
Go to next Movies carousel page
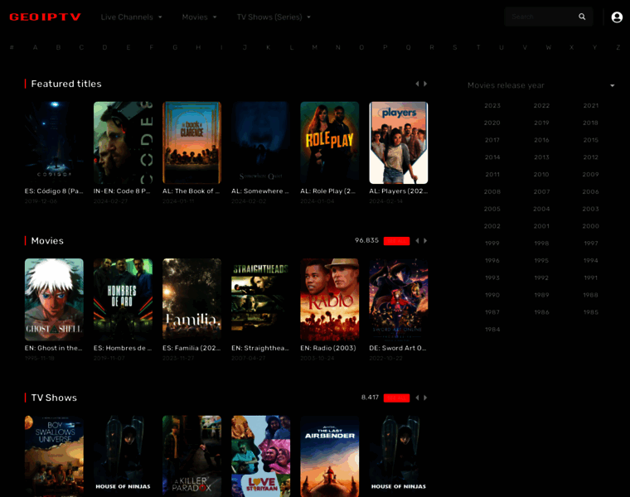425,240
